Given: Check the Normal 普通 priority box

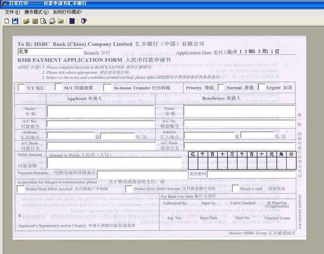Looking at the screenshot, I should (x=221, y=87).
